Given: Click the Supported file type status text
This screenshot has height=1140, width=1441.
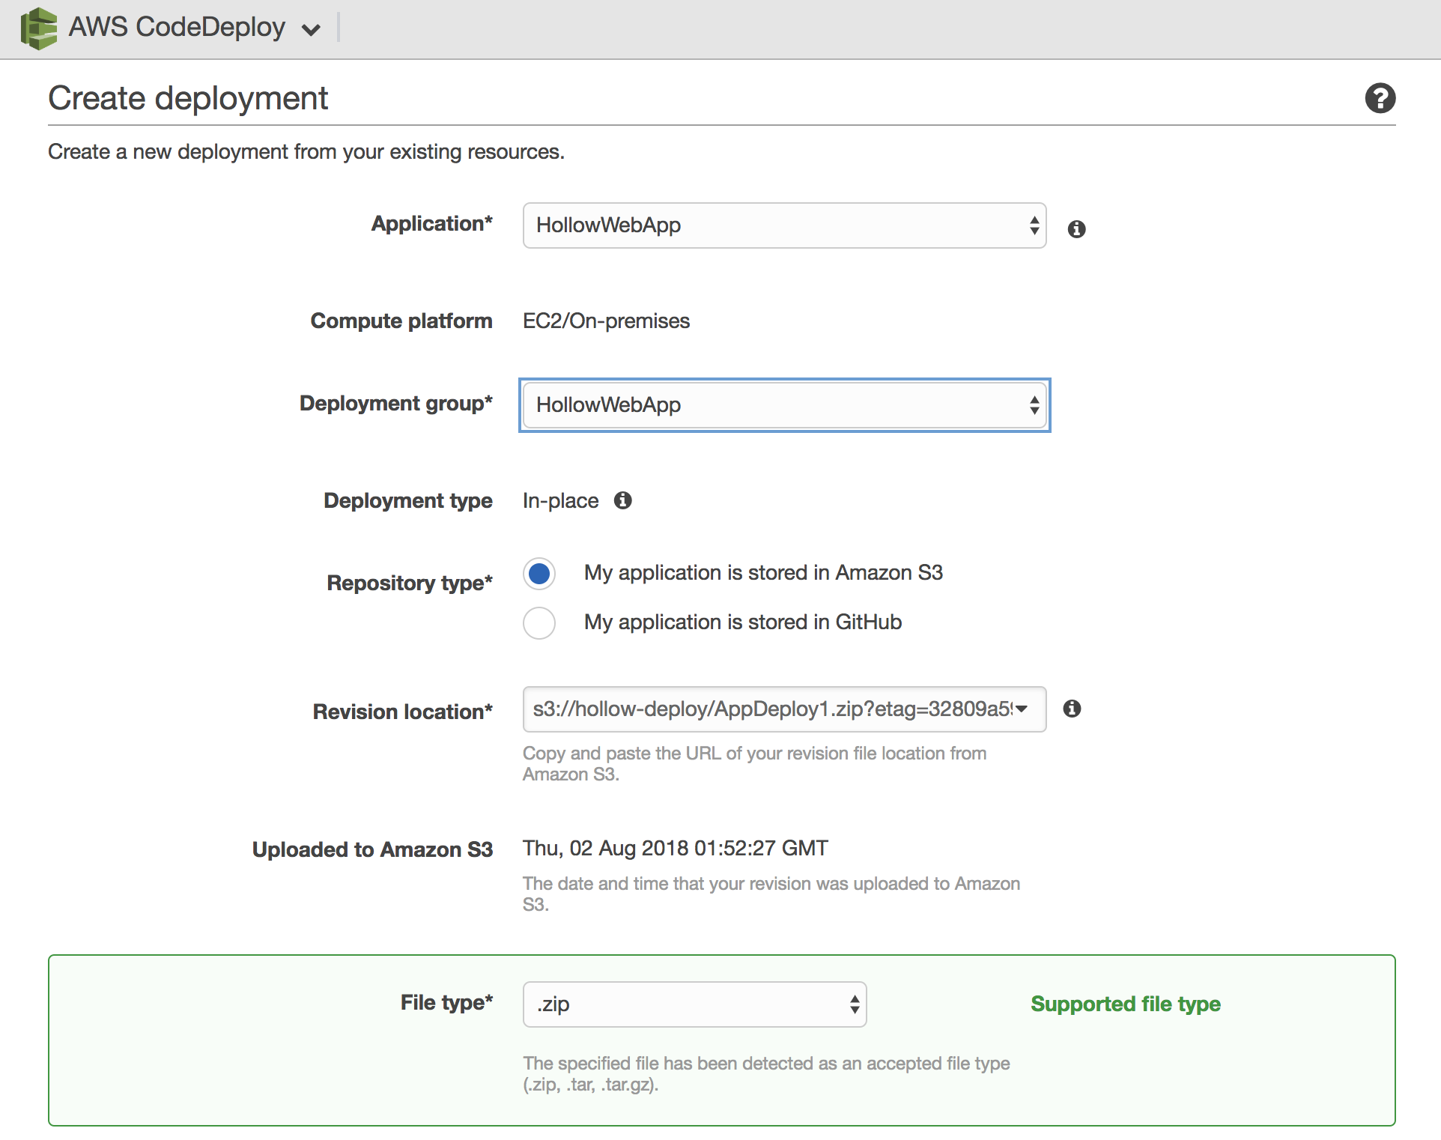Looking at the screenshot, I should (x=1125, y=1004).
